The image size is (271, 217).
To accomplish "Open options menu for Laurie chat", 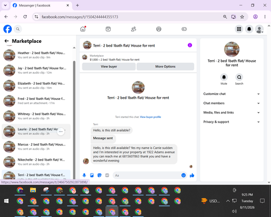I will (x=61, y=131).
